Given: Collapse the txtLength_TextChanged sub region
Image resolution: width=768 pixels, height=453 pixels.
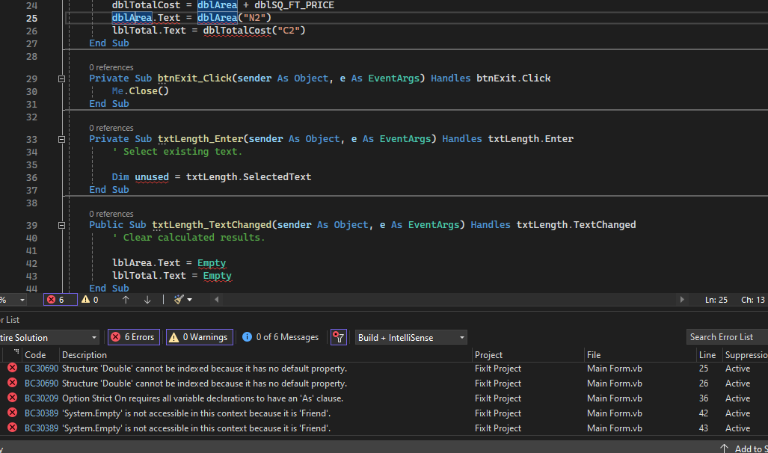Looking at the screenshot, I should coord(62,225).
